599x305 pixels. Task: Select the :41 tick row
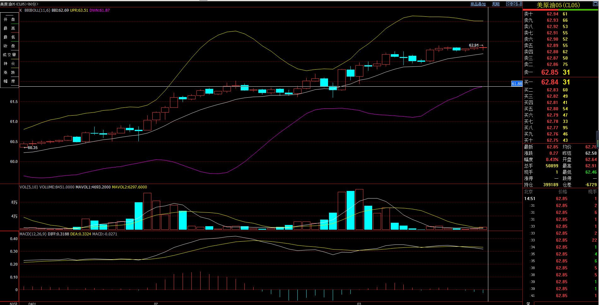[x=561, y=296]
